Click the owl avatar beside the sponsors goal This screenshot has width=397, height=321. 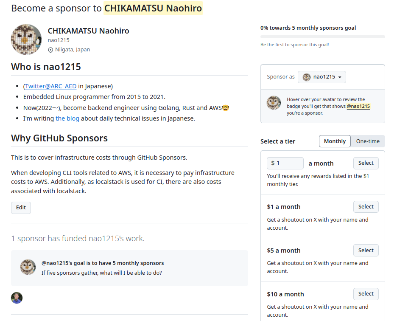28,267
